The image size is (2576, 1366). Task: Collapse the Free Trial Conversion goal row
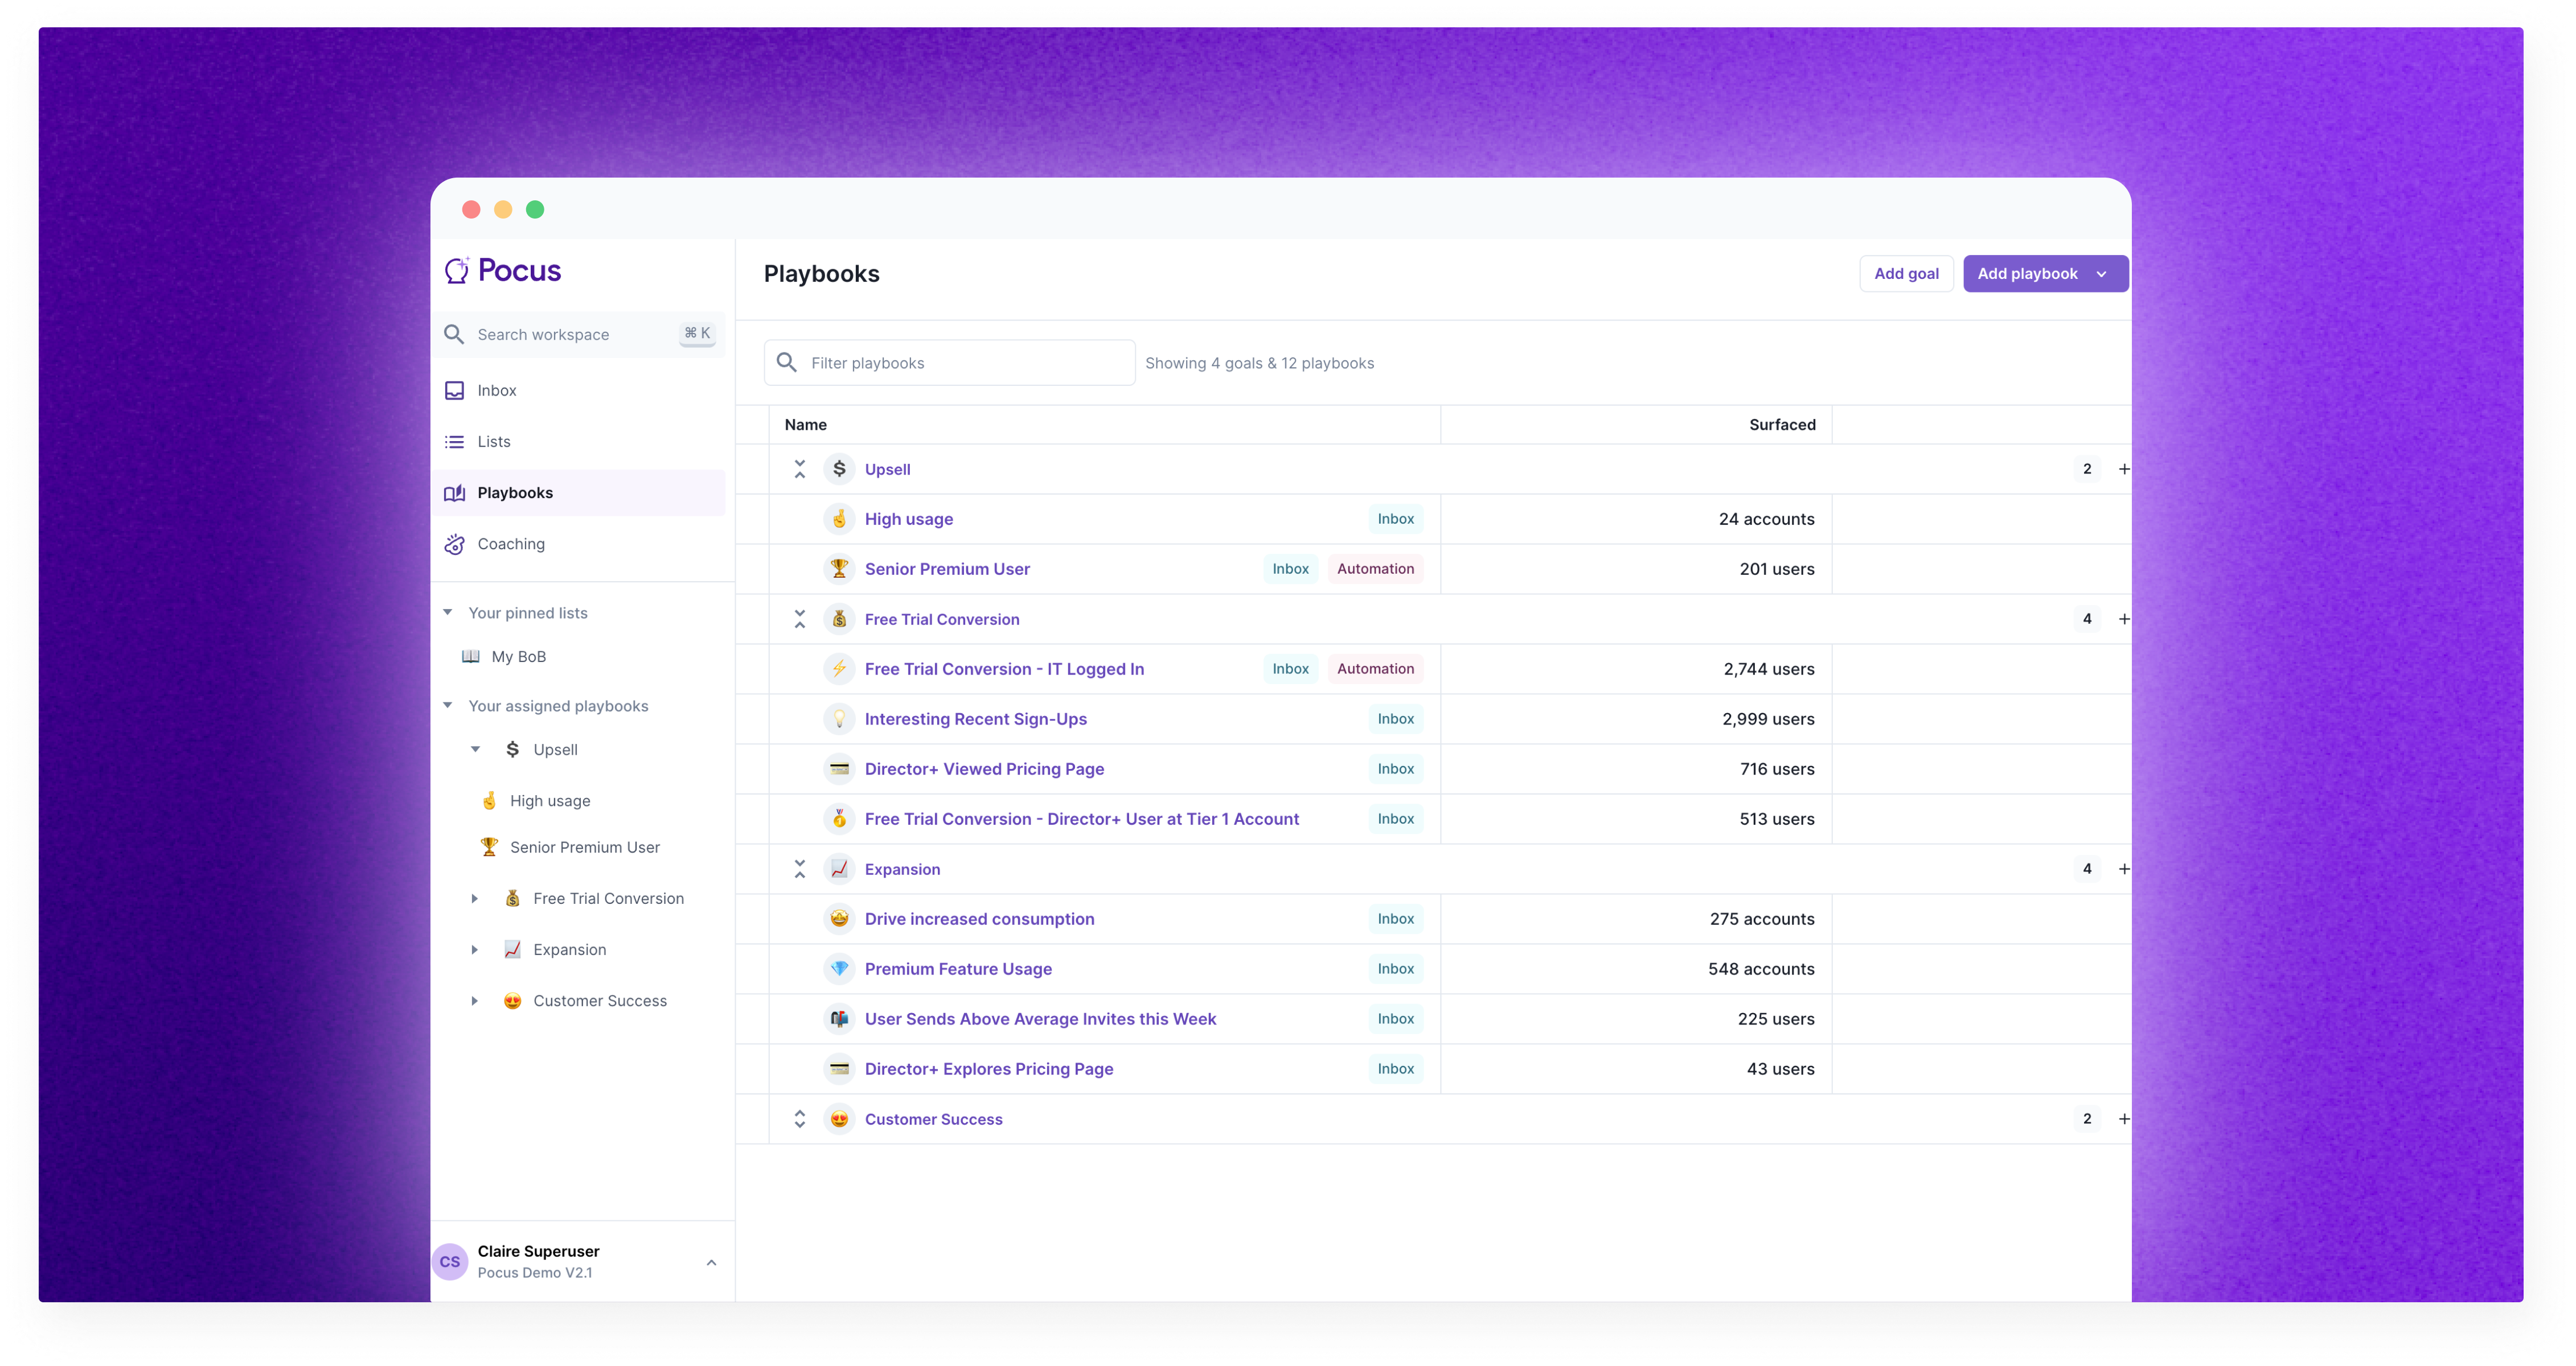click(x=799, y=619)
